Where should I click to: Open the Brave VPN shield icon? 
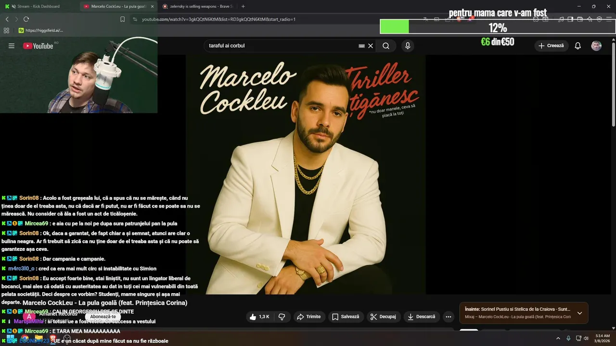[x=599, y=19]
